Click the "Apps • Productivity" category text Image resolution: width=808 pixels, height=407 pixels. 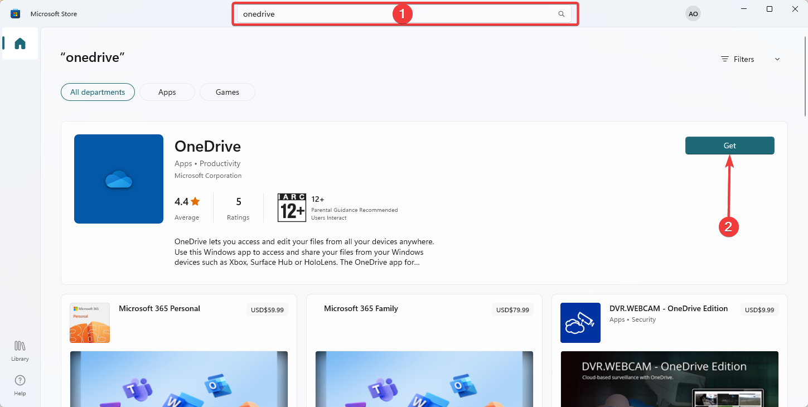(207, 163)
